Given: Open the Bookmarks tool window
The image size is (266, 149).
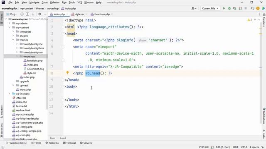Looking at the screenshot, I should tap(2, 131).
